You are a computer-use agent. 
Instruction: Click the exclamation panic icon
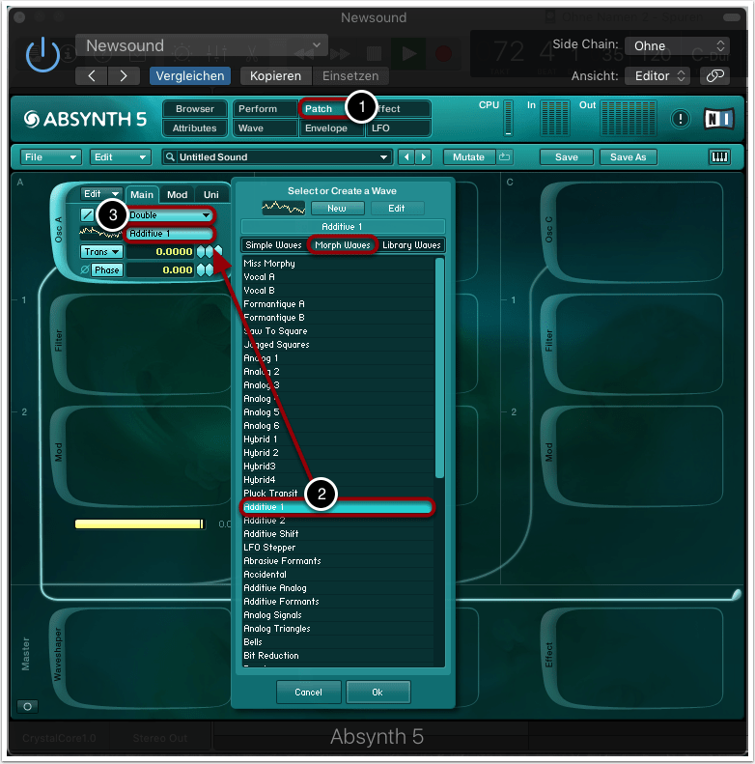(x=680, y=119)
